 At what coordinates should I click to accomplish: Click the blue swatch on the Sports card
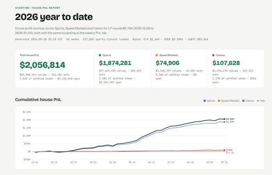click(100, 55)
